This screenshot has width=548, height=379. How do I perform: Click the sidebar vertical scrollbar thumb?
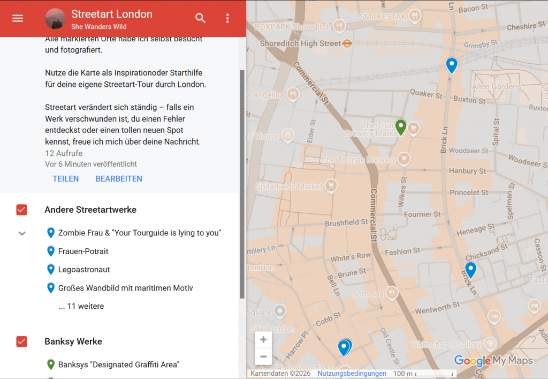pos(242,184)
